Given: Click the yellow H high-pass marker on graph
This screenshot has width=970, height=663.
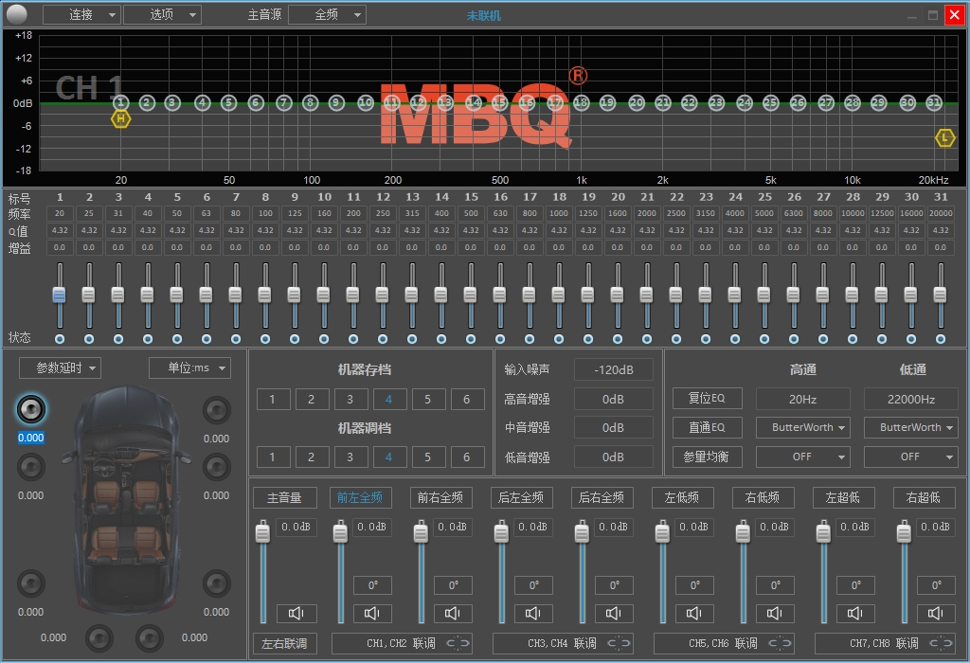Looking at the screenshot, I should click(120, 118).
